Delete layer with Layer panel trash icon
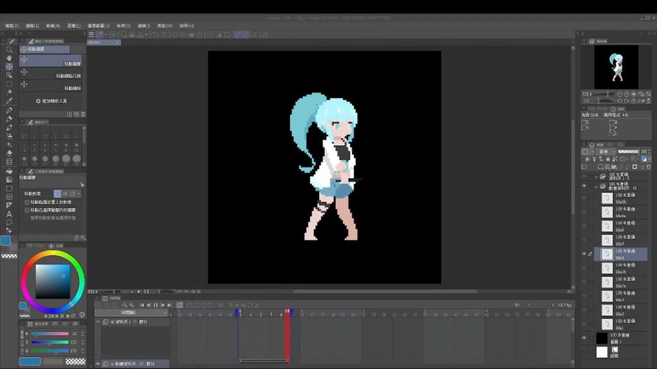This screenshot has height=369, width=657. [649, 167]
